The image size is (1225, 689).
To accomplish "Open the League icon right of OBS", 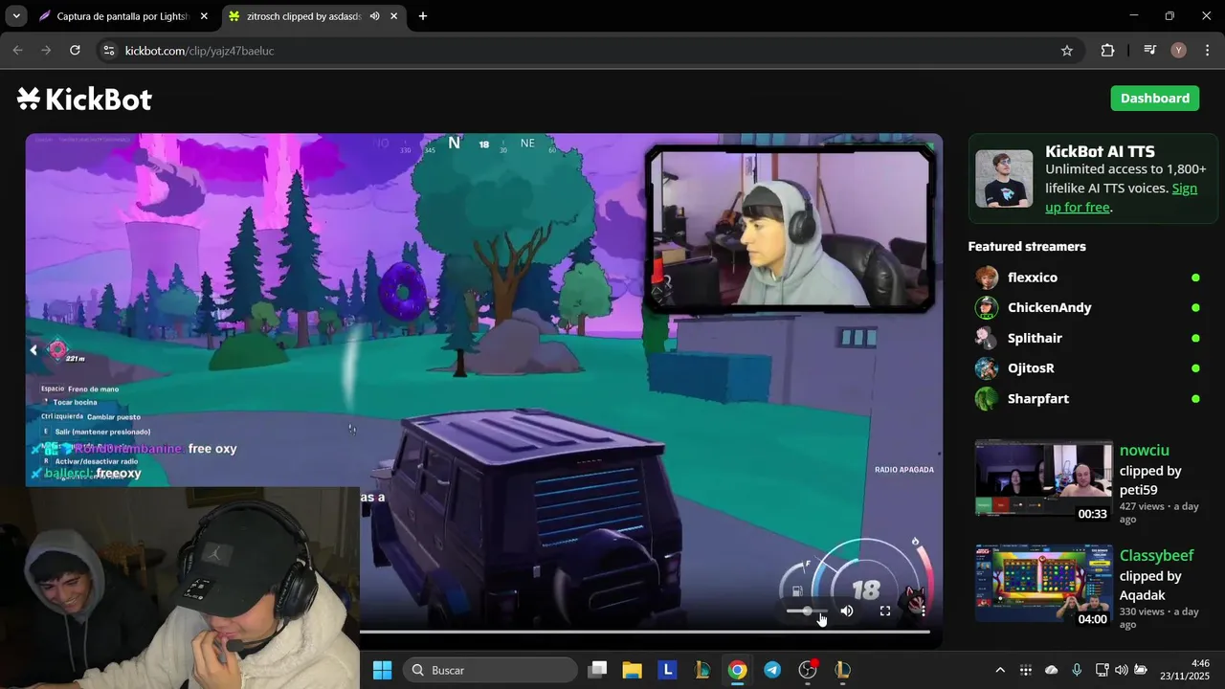I will pyautogui.click(x=842, y=670).
